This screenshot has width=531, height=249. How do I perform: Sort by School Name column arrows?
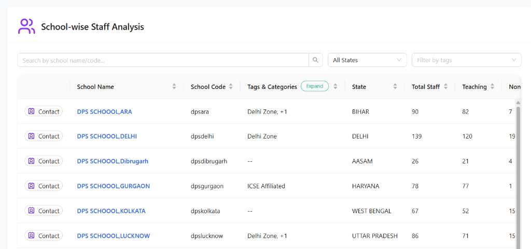pyautogui.click(x=174, y=87)
